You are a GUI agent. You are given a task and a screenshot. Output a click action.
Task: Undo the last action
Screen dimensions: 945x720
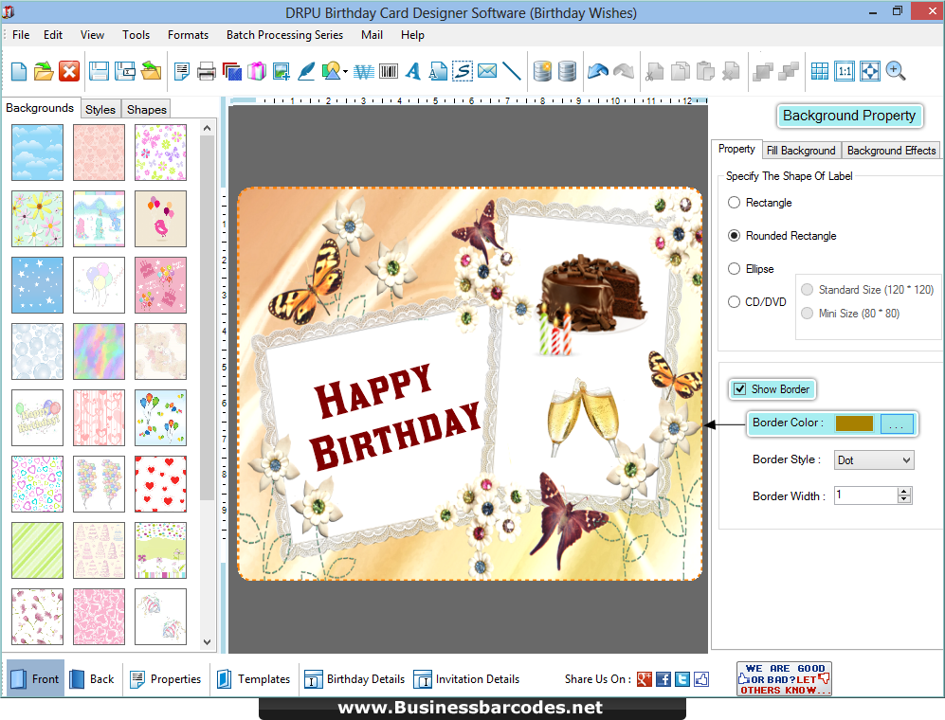(x=597, y=72)
